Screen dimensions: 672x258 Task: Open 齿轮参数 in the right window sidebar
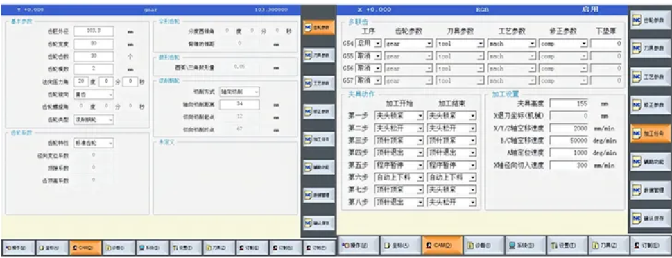tap(650, 21)
